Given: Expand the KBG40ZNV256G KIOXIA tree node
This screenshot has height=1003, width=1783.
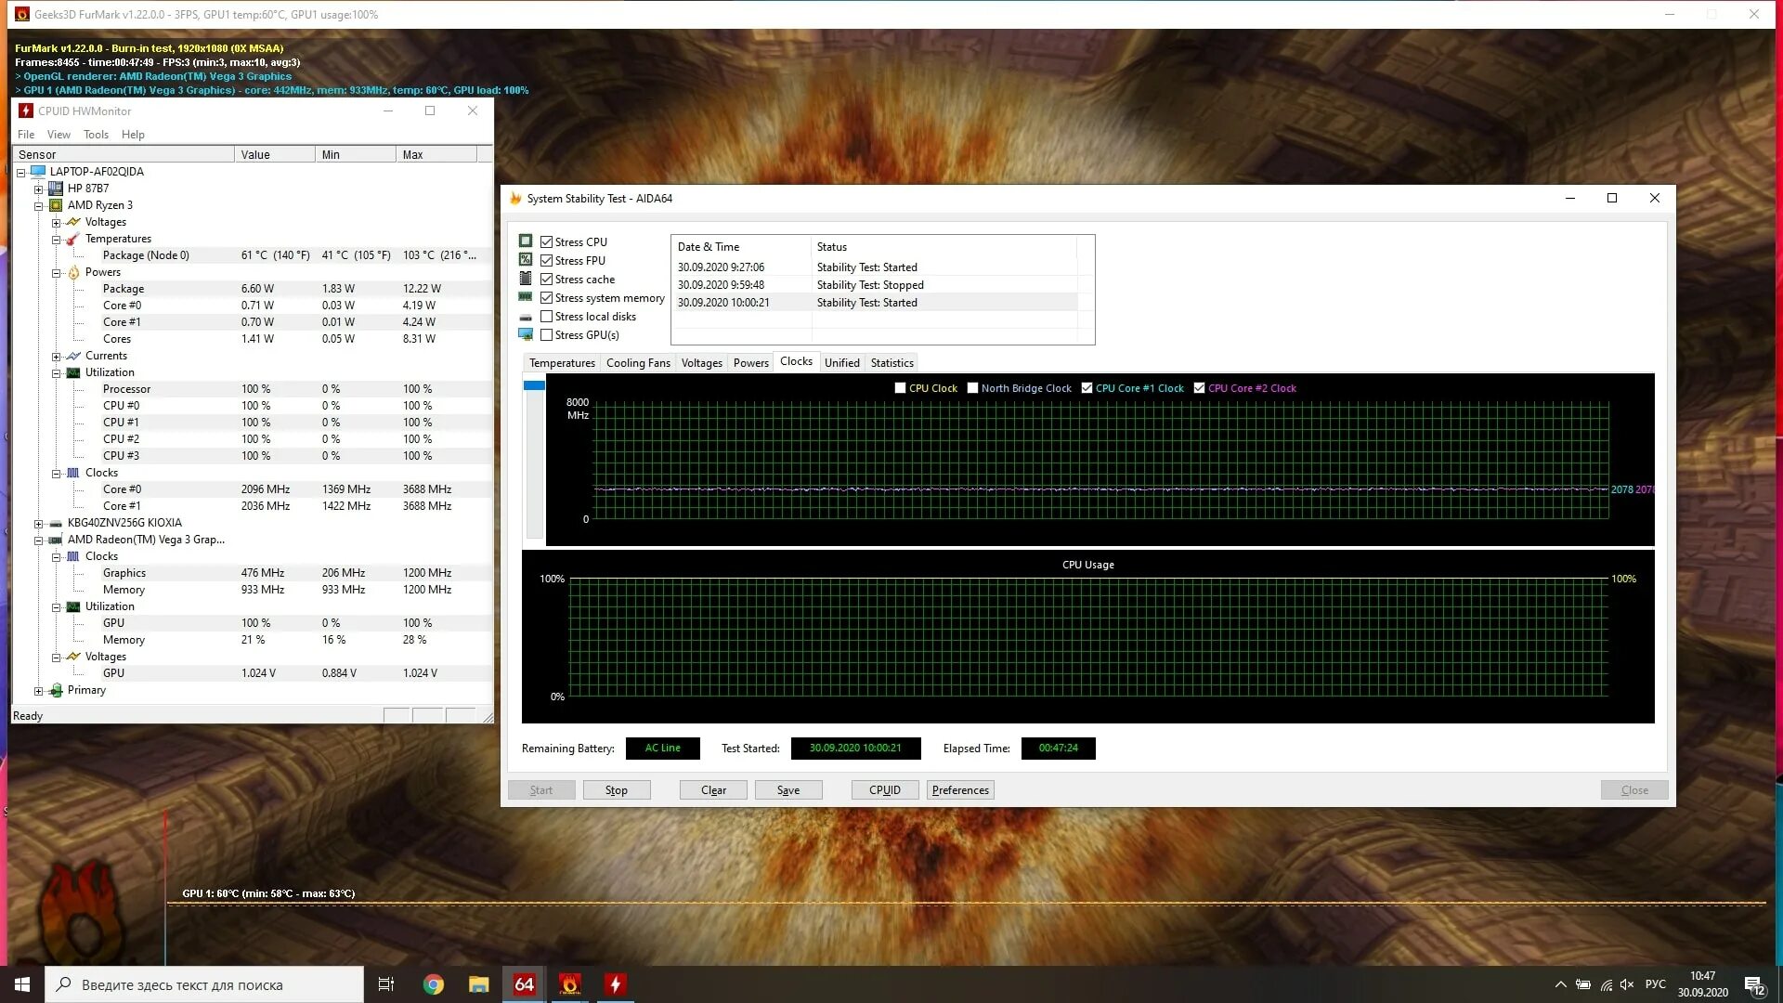Looking at the screenshot, I should pos(38,523).
